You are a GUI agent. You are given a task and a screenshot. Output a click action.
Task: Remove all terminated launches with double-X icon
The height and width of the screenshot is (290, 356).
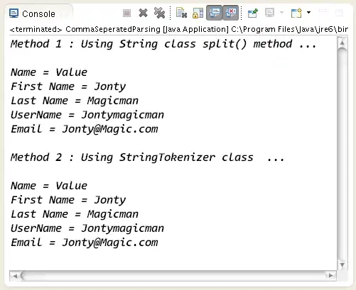[159, 13]
